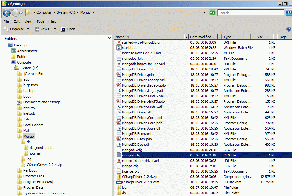Select the MongoDB.Driver.Legacy.dll file icon
Viewport: 292px width, 196px height.
click(119, 91)
